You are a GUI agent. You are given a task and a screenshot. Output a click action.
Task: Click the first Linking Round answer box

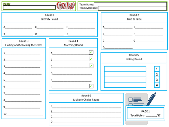point(125,69)
